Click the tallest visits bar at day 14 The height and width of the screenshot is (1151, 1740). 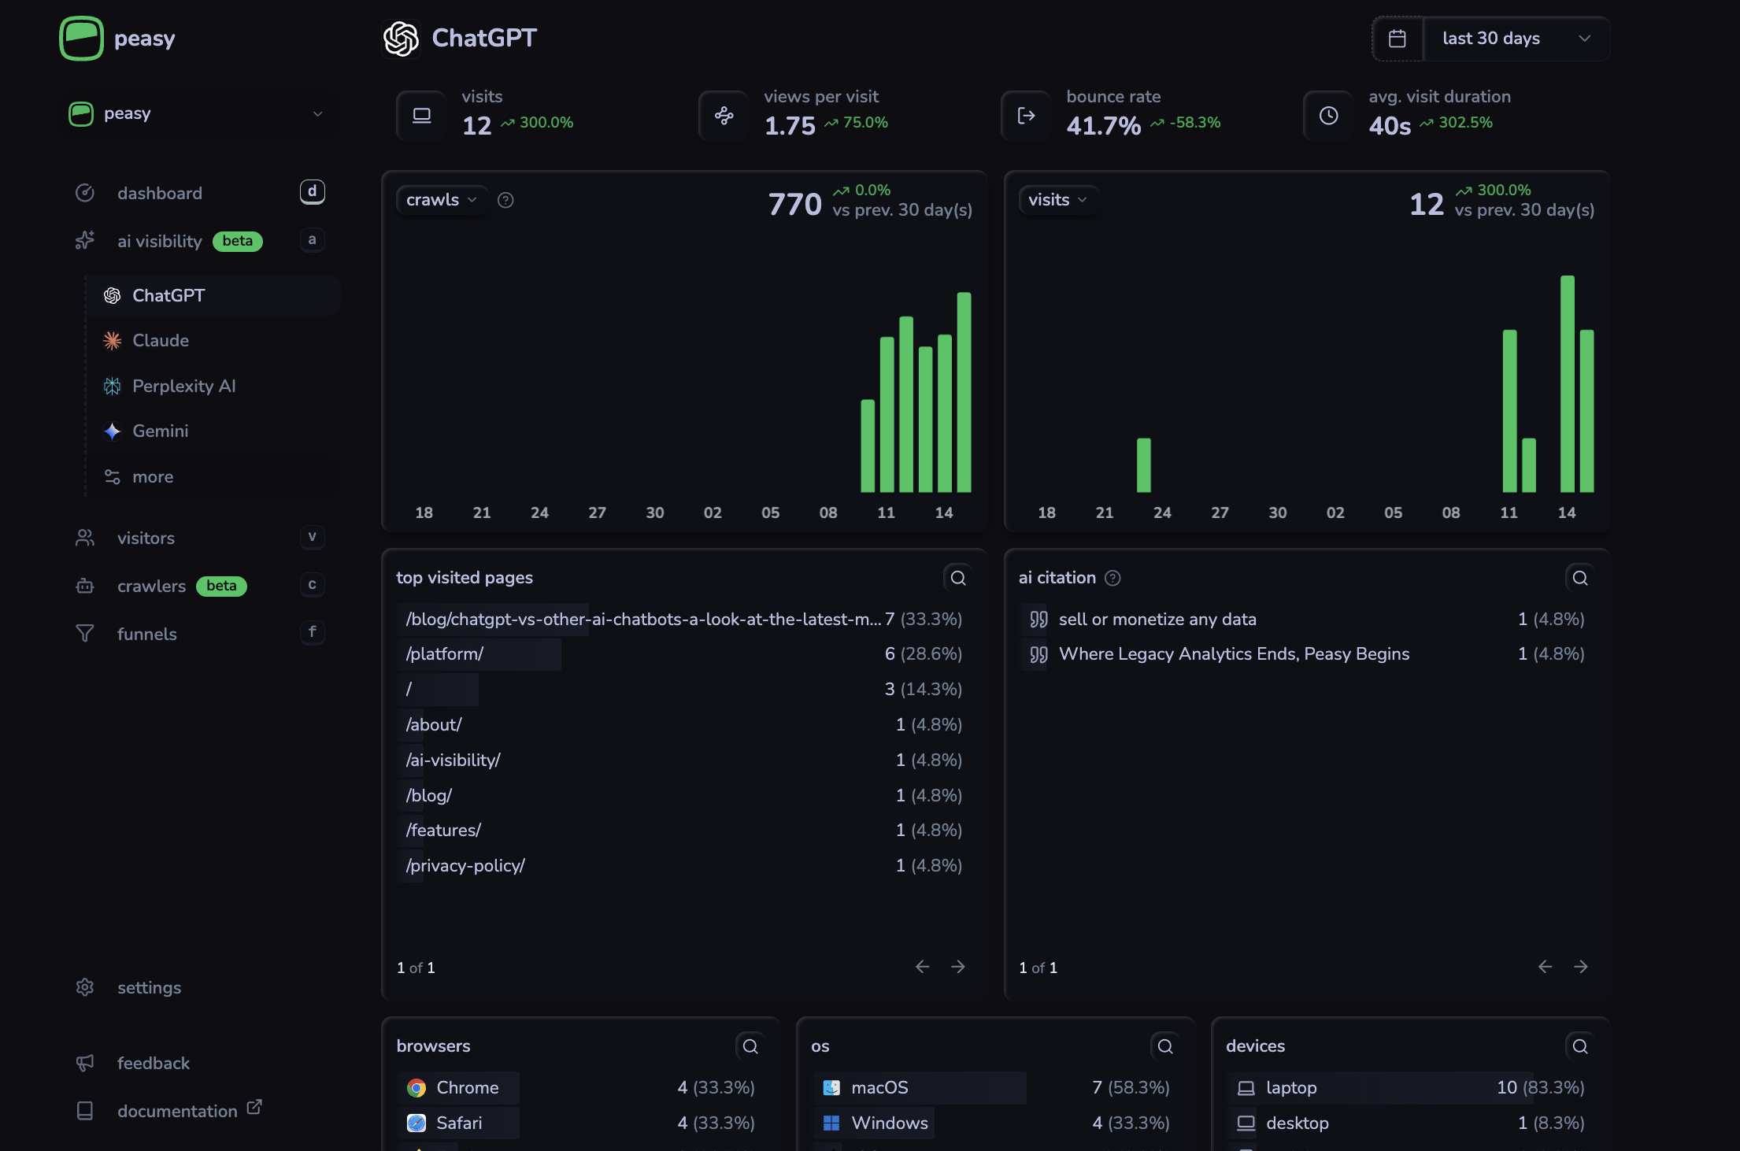[x=1568, y=384]
